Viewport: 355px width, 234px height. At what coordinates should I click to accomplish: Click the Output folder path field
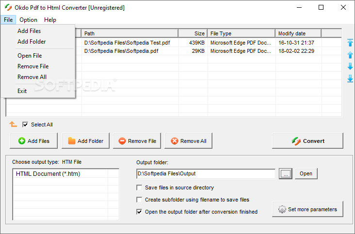point(206,173)
